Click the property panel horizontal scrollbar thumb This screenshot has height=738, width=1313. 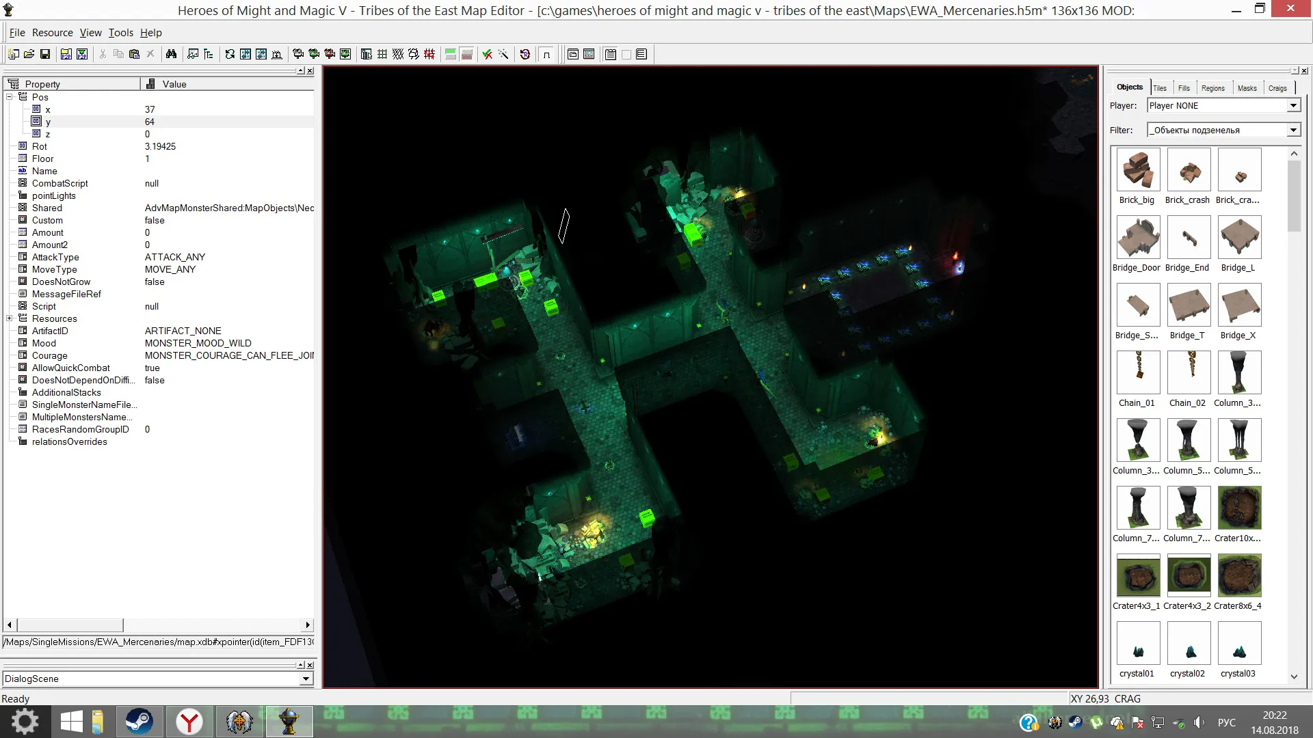pyautogui.click(x=70, y=625)
